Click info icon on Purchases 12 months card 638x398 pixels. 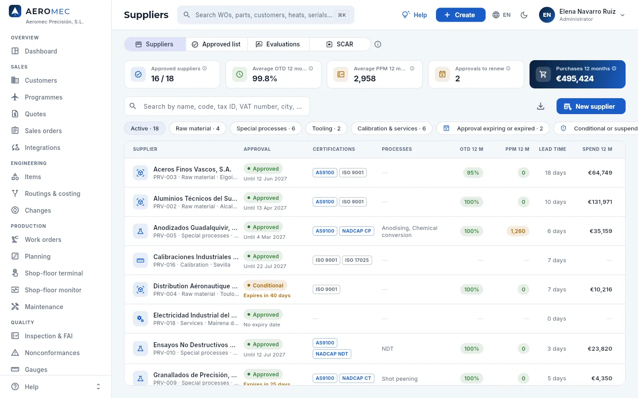click(614, 69)
